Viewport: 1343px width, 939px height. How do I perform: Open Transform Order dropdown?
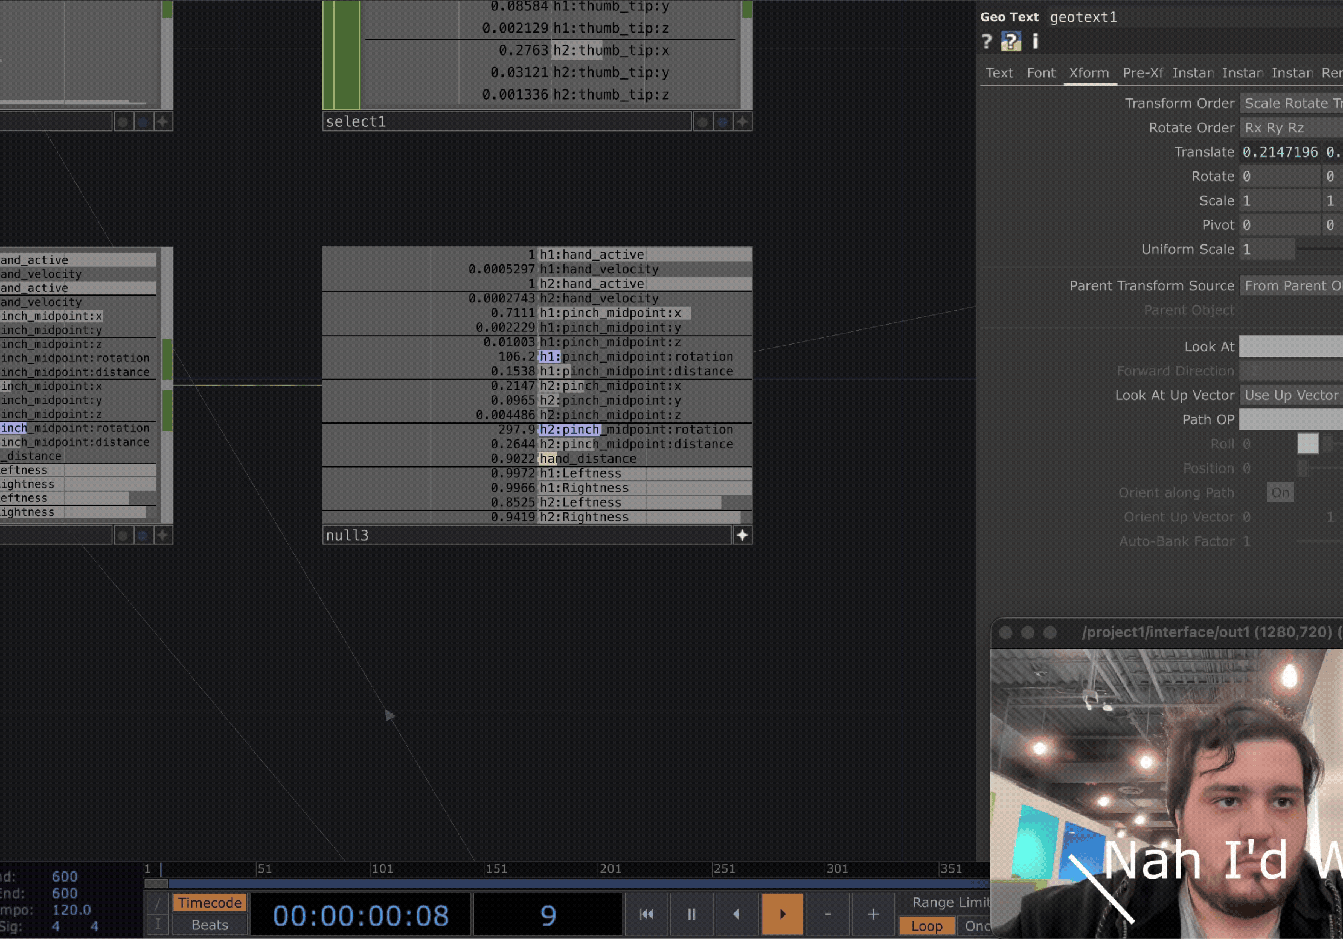click(x=1291, y=103)
